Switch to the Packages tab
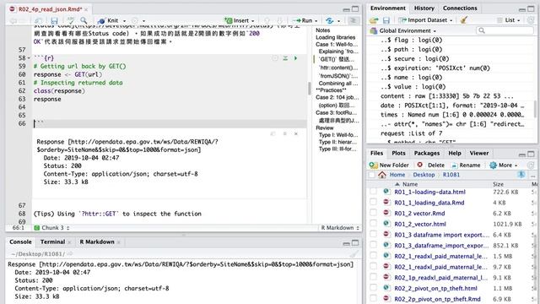This screenshot has width=540, height=304. (427, 154)
